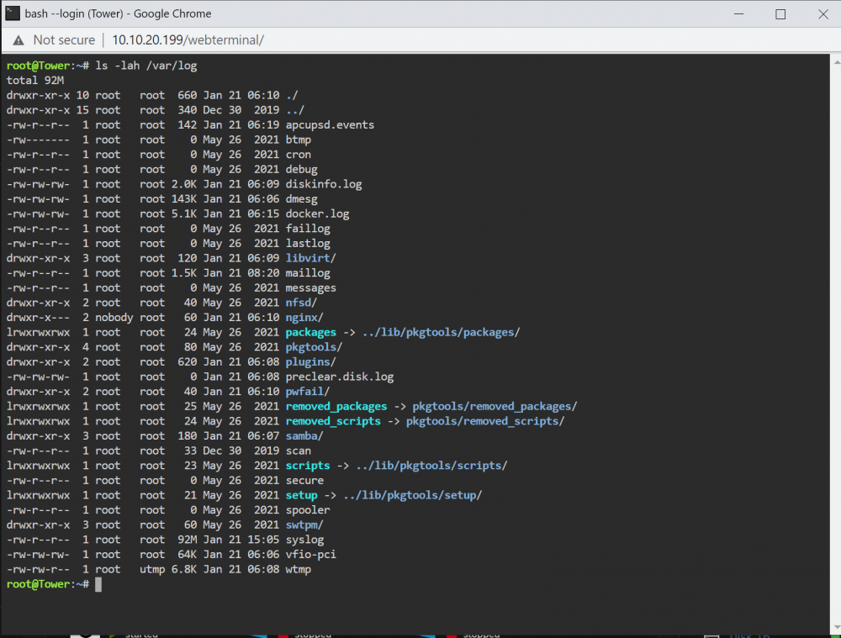The image size is (841, 638).
Task: Close the Chrome terminal window
Action: (822, 14)
